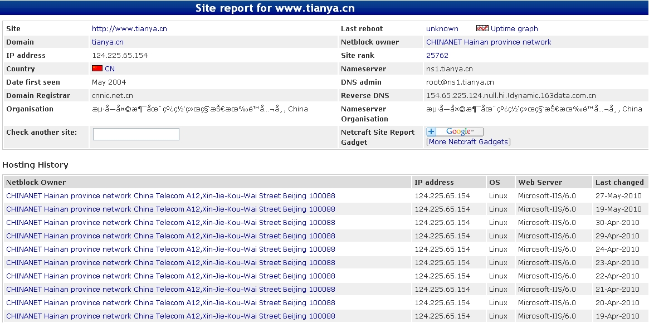
Task: Open the netblock link dated 27-May-2010
Action: click(x=170, y=196)
